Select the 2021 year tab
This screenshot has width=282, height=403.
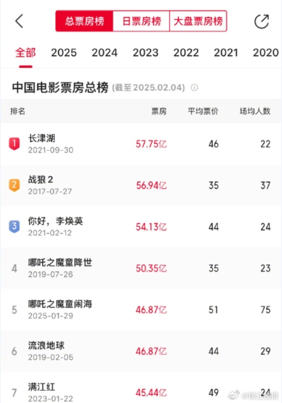[226, 53]
